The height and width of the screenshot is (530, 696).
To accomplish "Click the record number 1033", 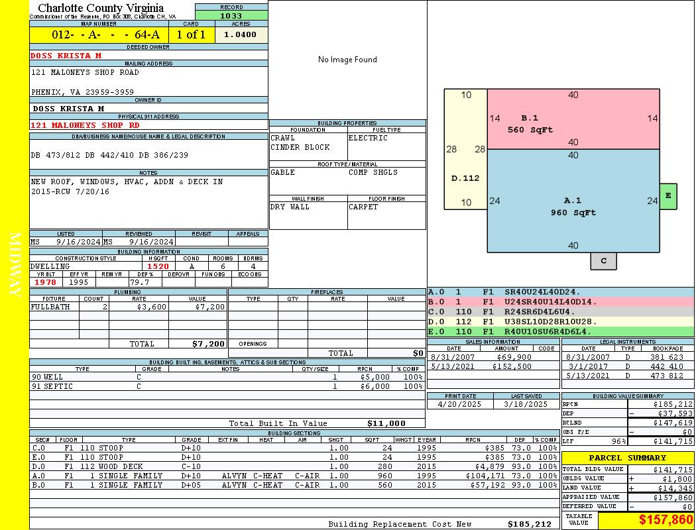I will [231, 15].
